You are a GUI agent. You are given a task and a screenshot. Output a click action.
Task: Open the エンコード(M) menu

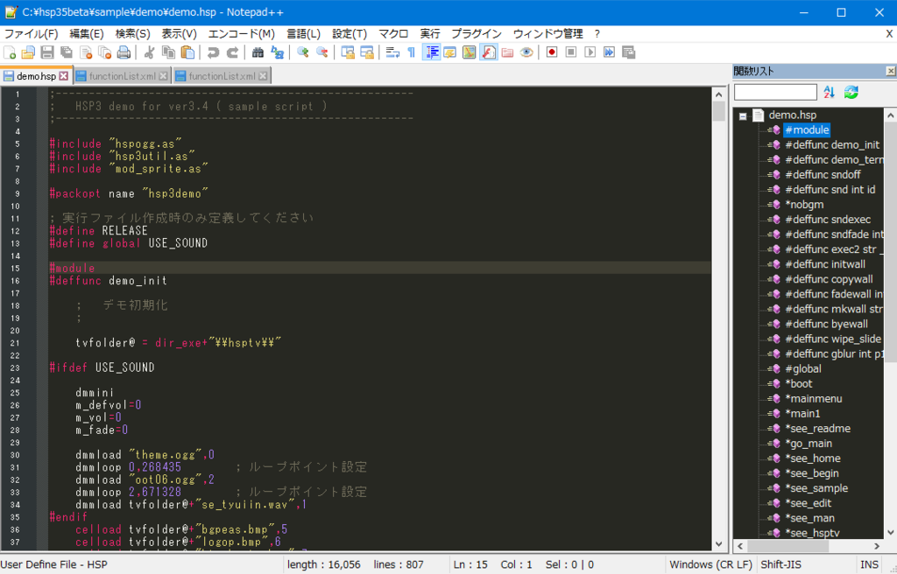point(241,34)
